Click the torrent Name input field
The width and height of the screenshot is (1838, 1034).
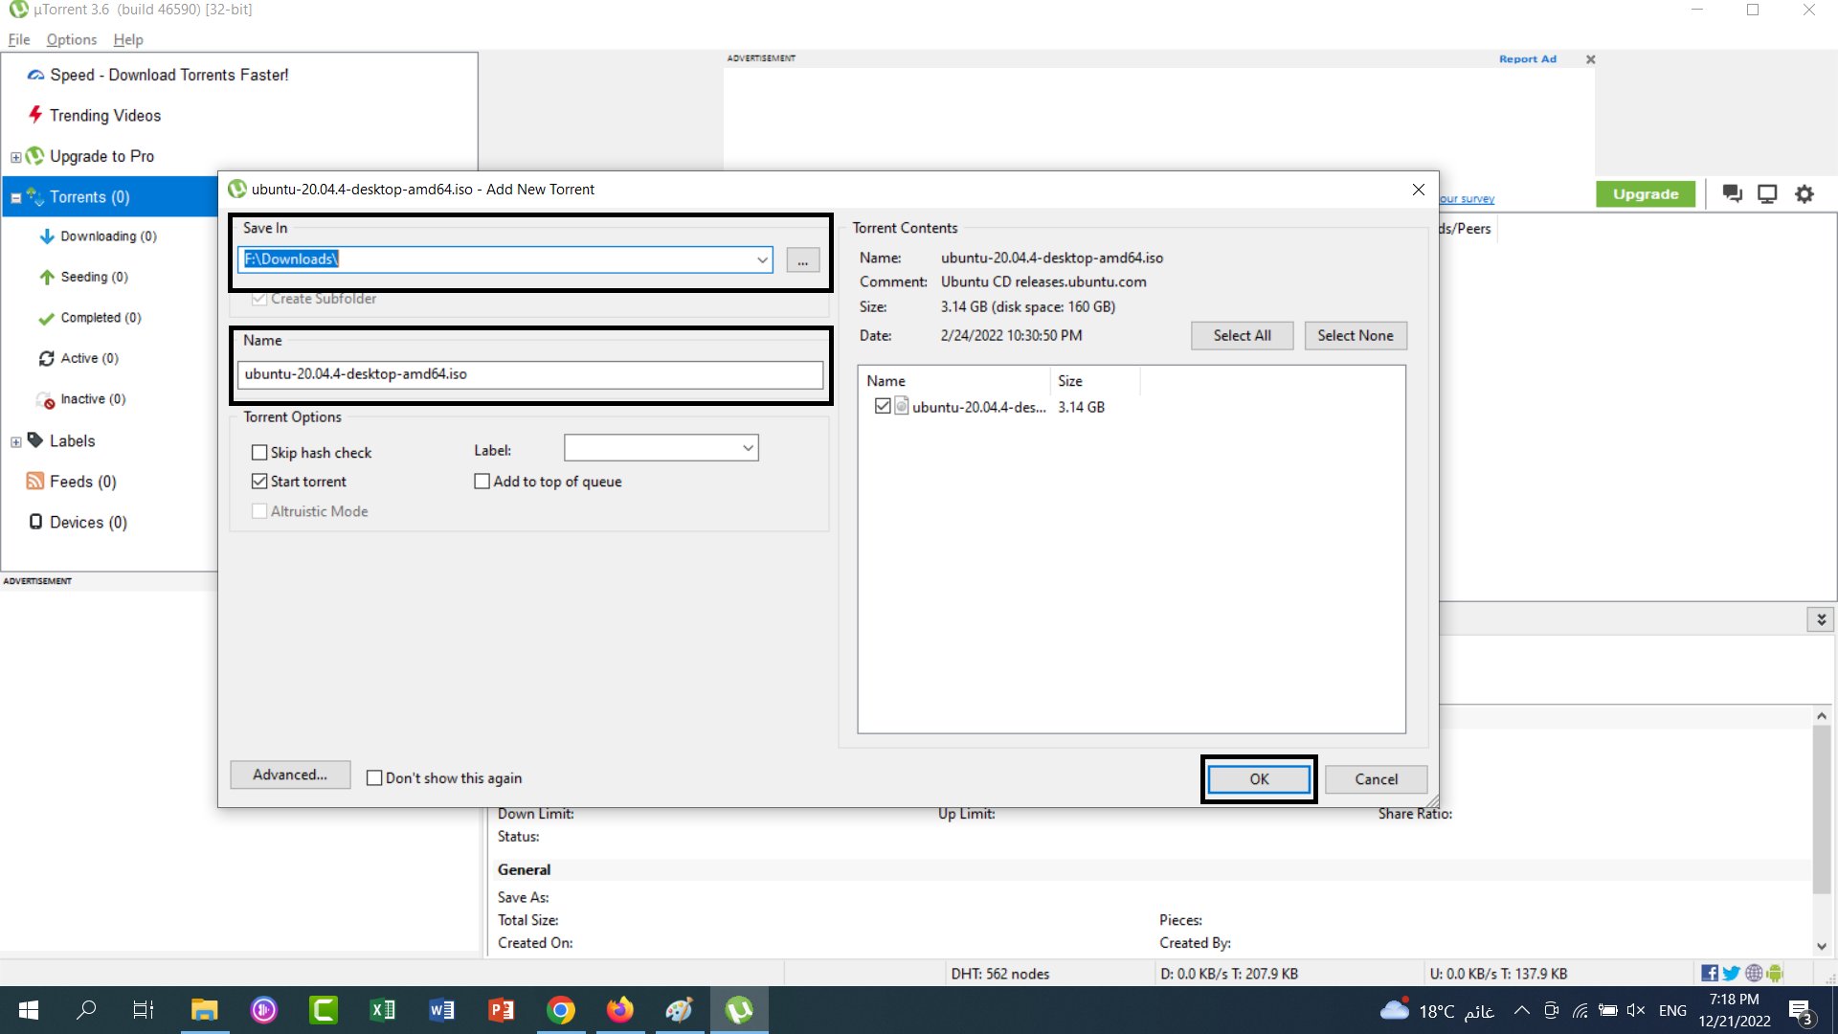530,374
